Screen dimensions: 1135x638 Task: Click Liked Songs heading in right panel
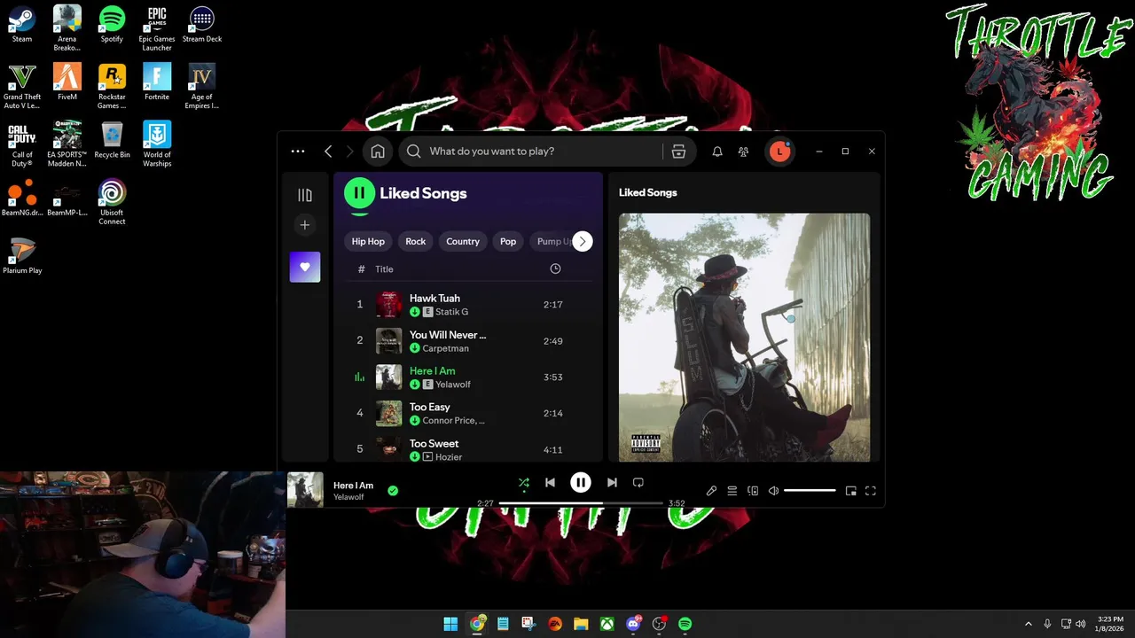[x=648, y=192]
